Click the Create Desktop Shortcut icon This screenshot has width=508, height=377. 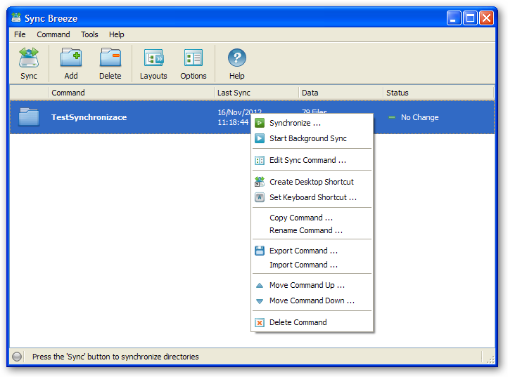(x=260, y=182)
